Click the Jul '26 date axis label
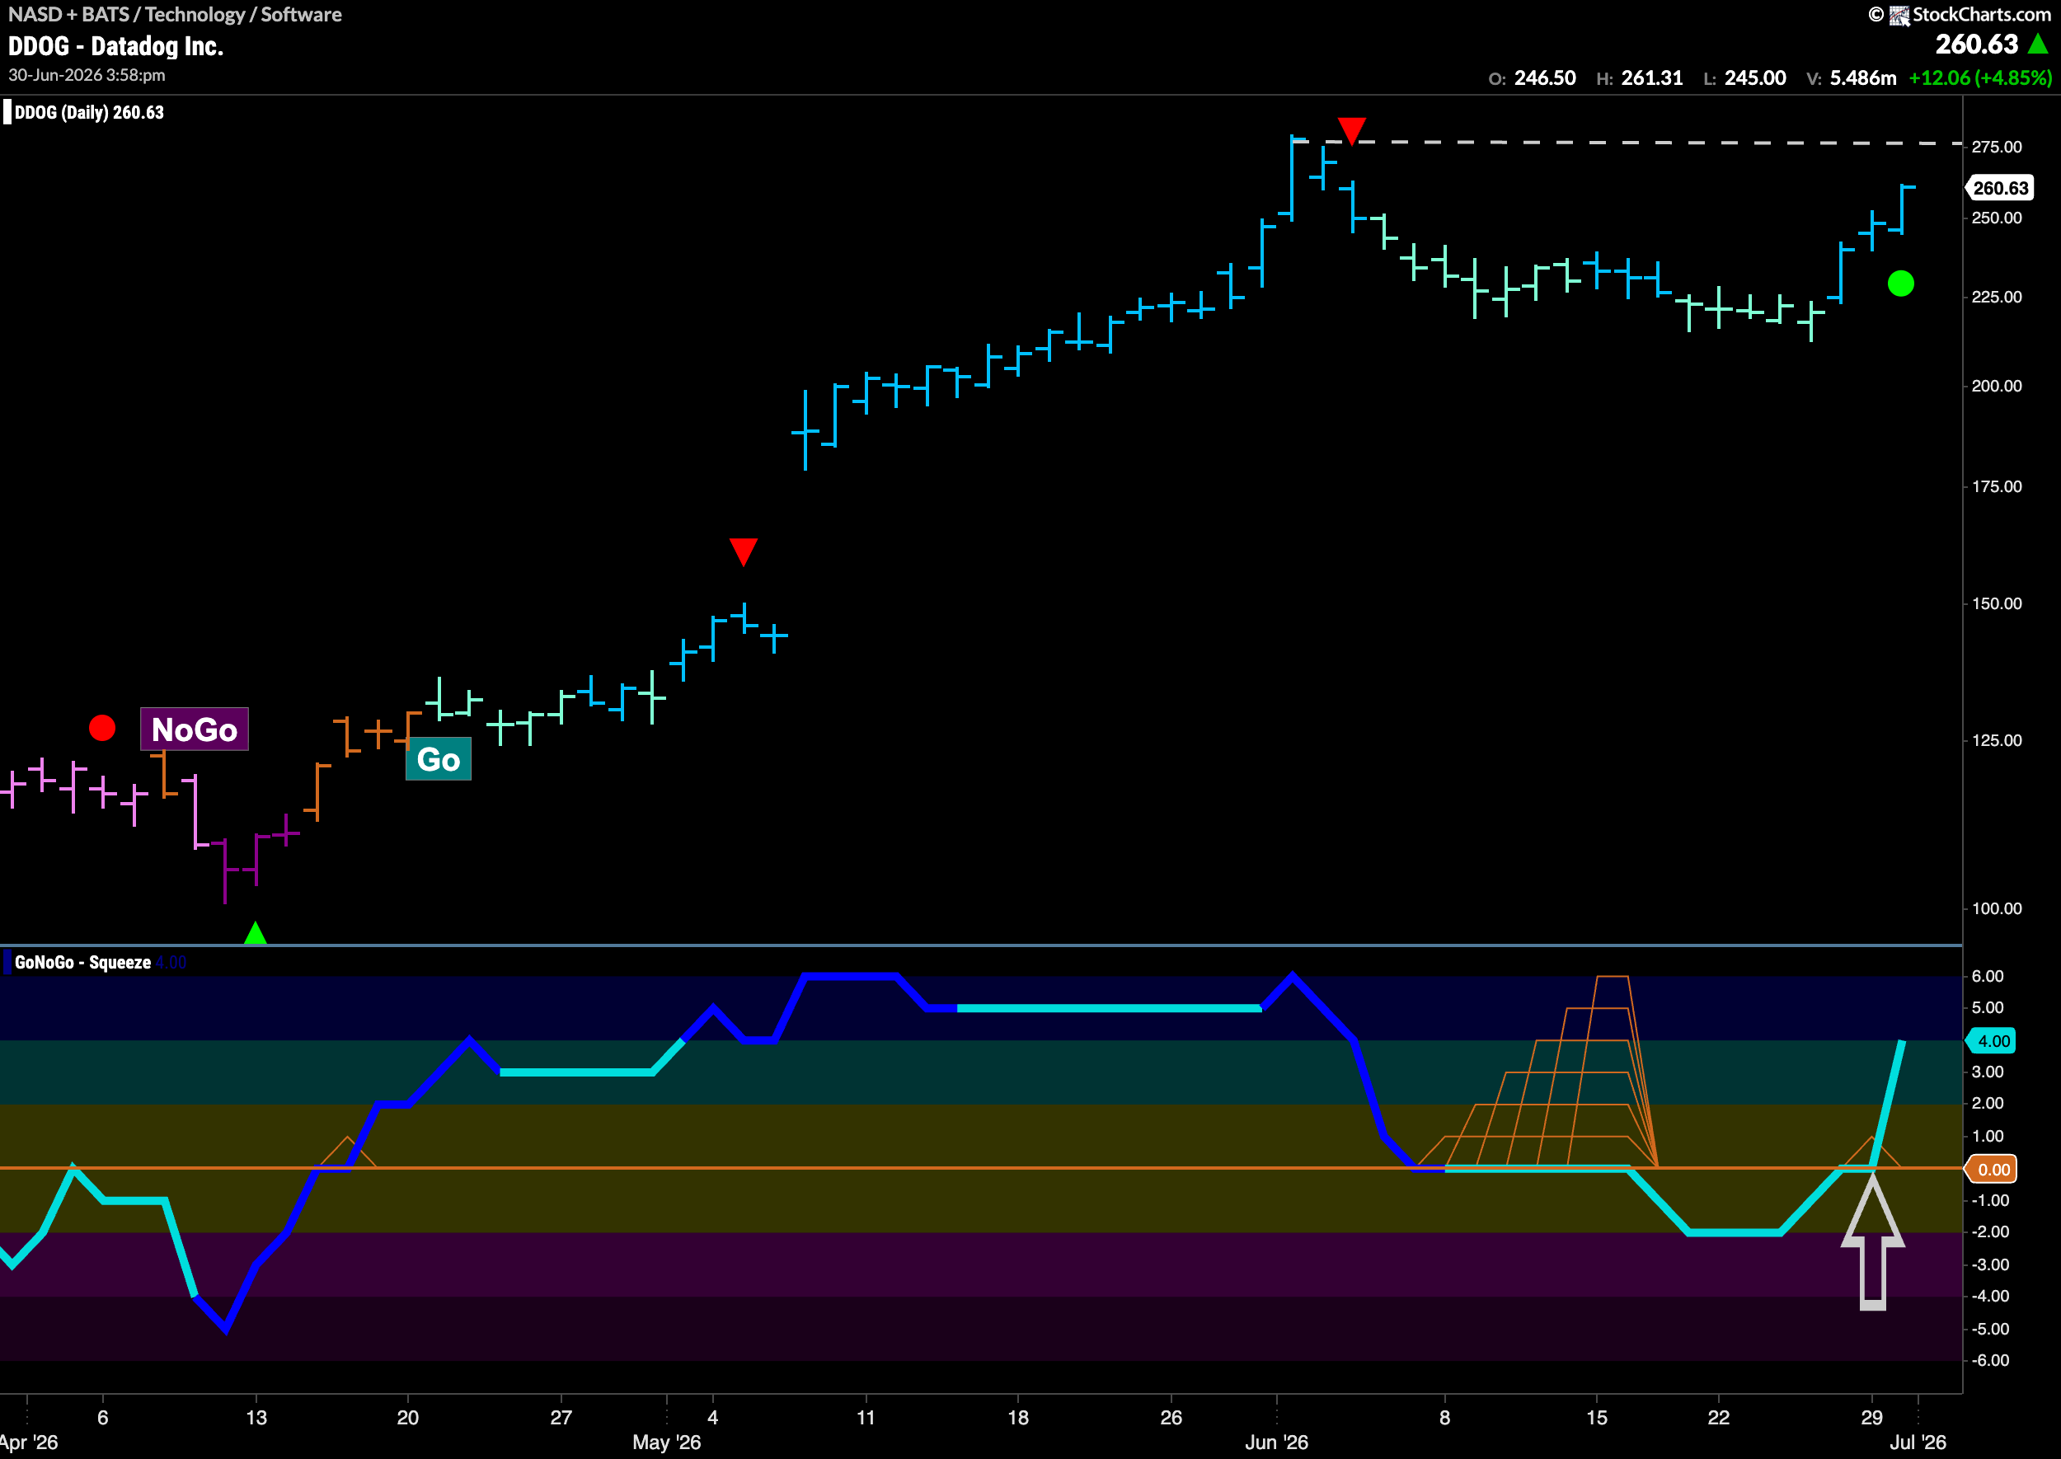The height and width of the screenshot is (1459, 2061). coord(1918,1442)
